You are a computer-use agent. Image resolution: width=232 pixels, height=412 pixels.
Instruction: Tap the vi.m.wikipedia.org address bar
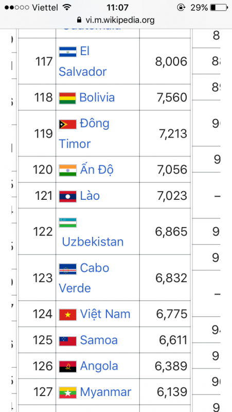[x=116, y=20]
